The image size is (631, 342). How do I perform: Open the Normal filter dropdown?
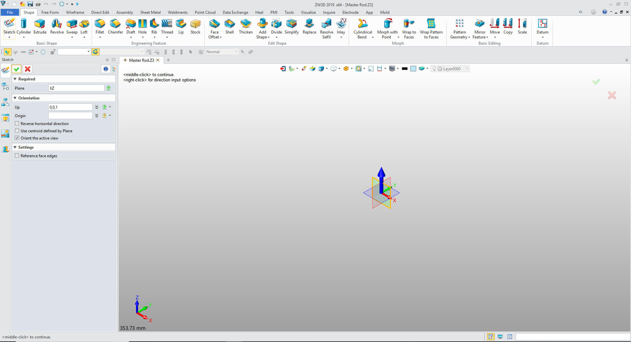[x=236, y=52]
